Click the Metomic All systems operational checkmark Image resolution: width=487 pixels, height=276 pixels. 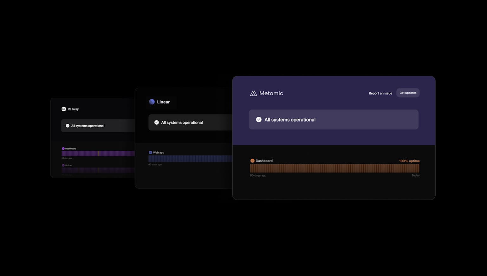pos(259,120)
